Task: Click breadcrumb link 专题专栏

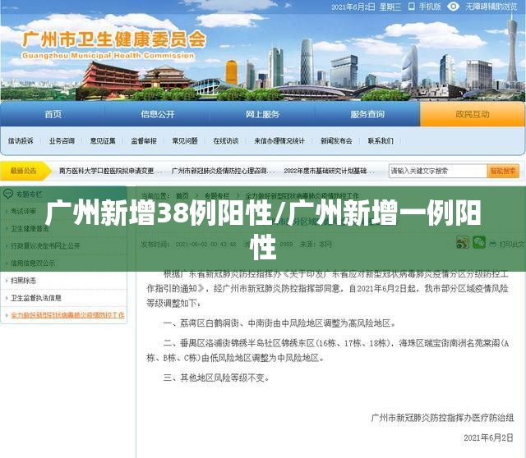Action: click(x=217, y=195)
